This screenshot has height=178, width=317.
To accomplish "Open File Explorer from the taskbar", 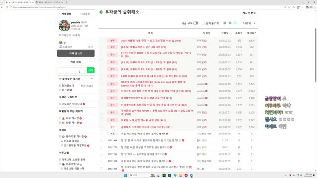I will click(180, 175).
